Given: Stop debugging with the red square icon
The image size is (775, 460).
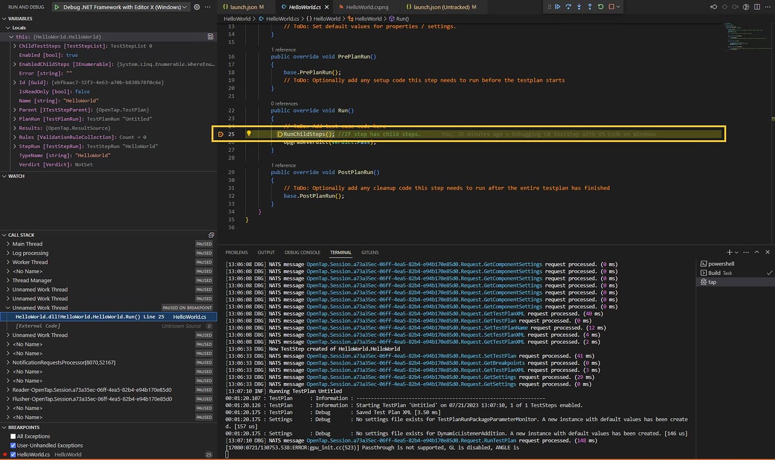Looking at the screenshot, I should click(610, 7).
